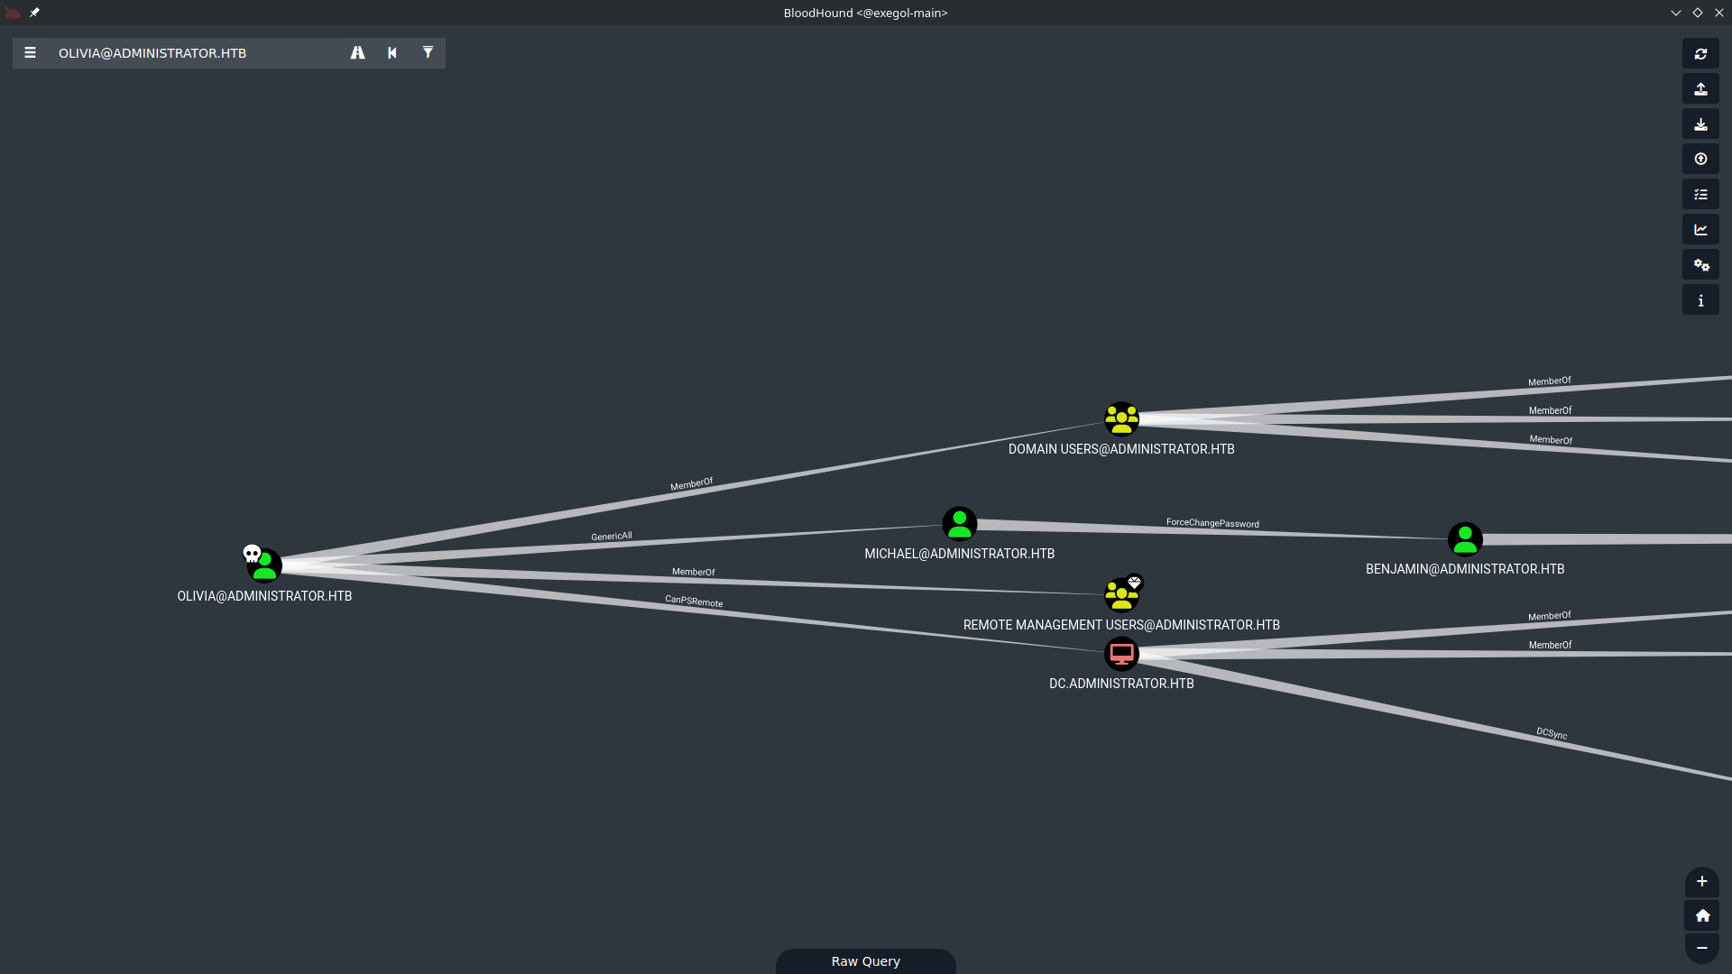1732x974 pixels.
Task: Select the MICHAEL user node
Action: pyautogui.click(x=960, y=524)
